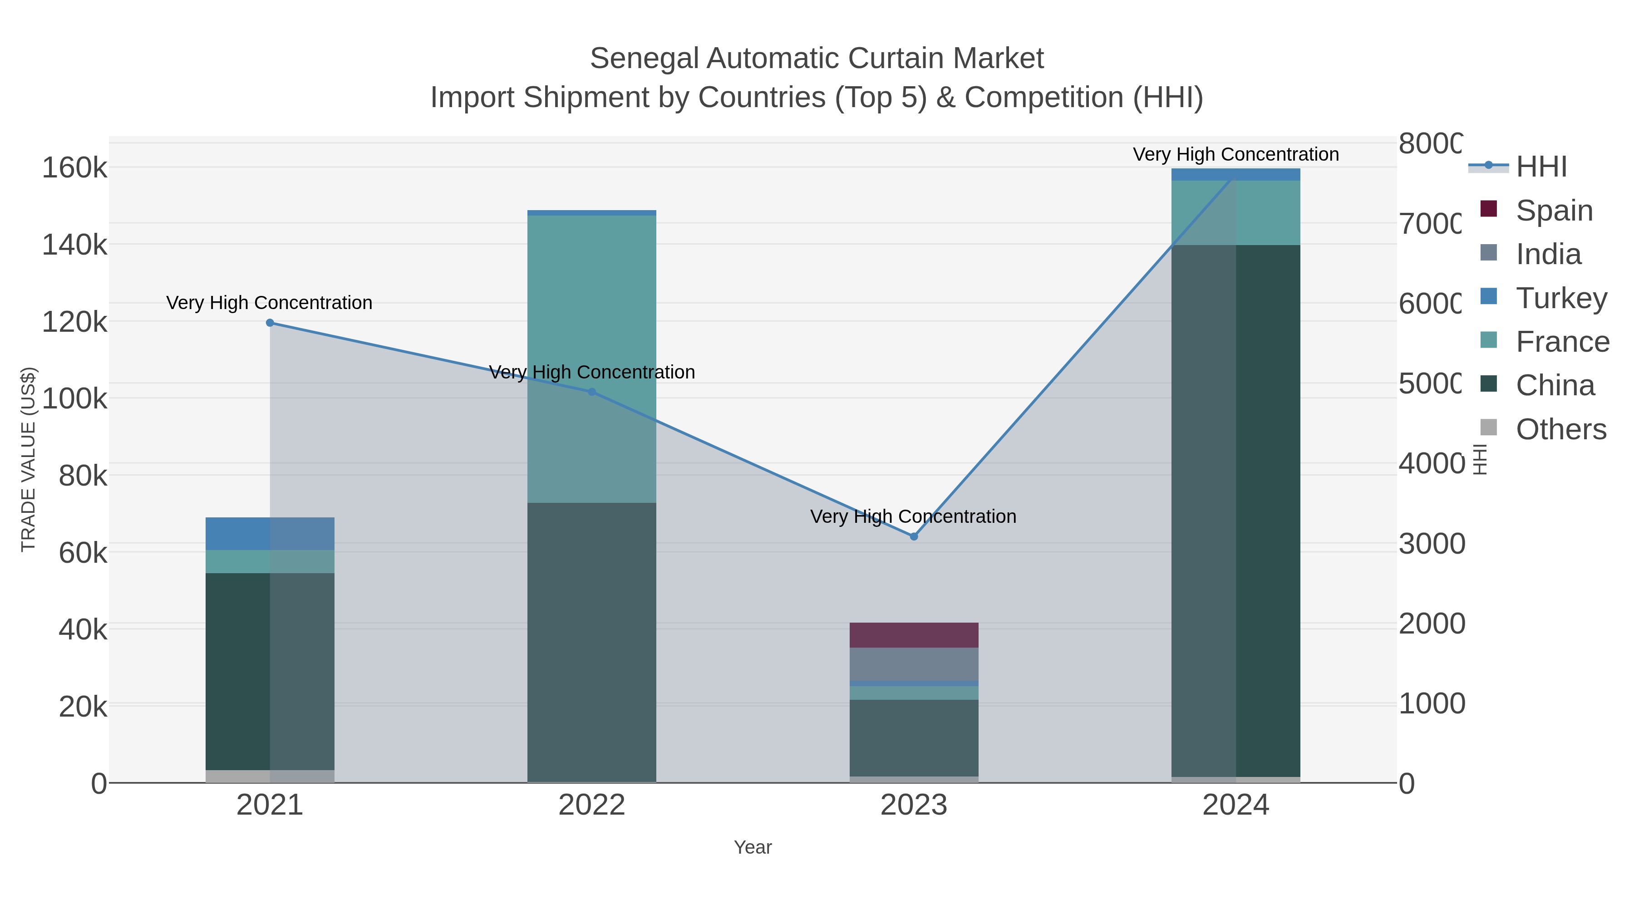Click the Turkey blue color swatch
Image resolution: width=1634 pixels, height=919 pixels.
pyautogui.click(x=1488, y=296)
